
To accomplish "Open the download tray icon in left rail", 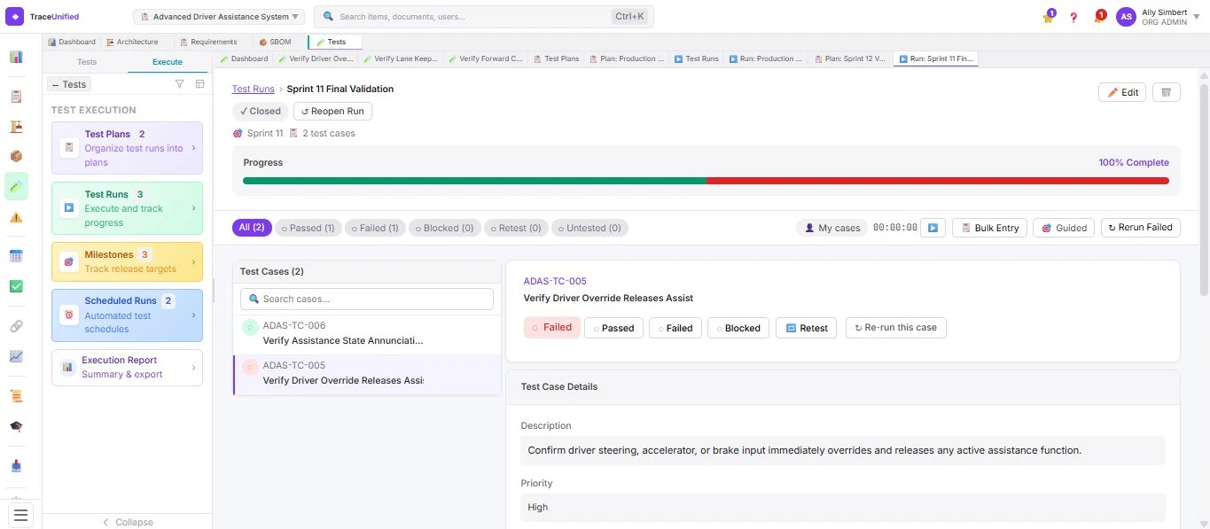I will pos(16,465).
